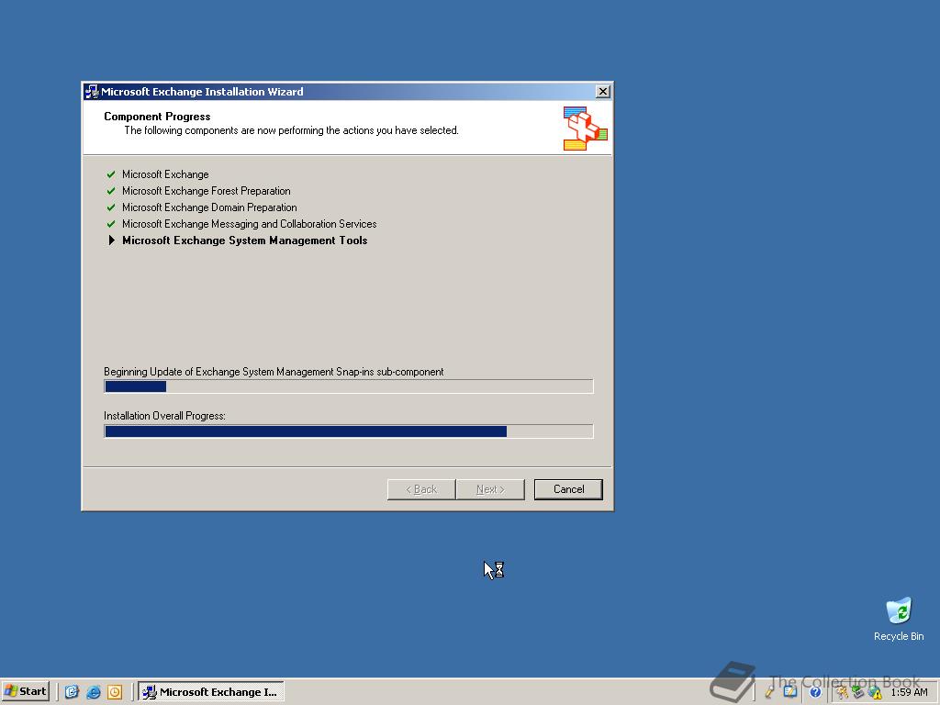Click the globe warning tray icon

coord(875,692)
